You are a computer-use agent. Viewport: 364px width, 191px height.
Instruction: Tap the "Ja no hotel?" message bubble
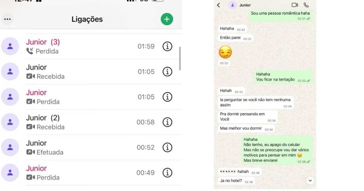(236, 181)
